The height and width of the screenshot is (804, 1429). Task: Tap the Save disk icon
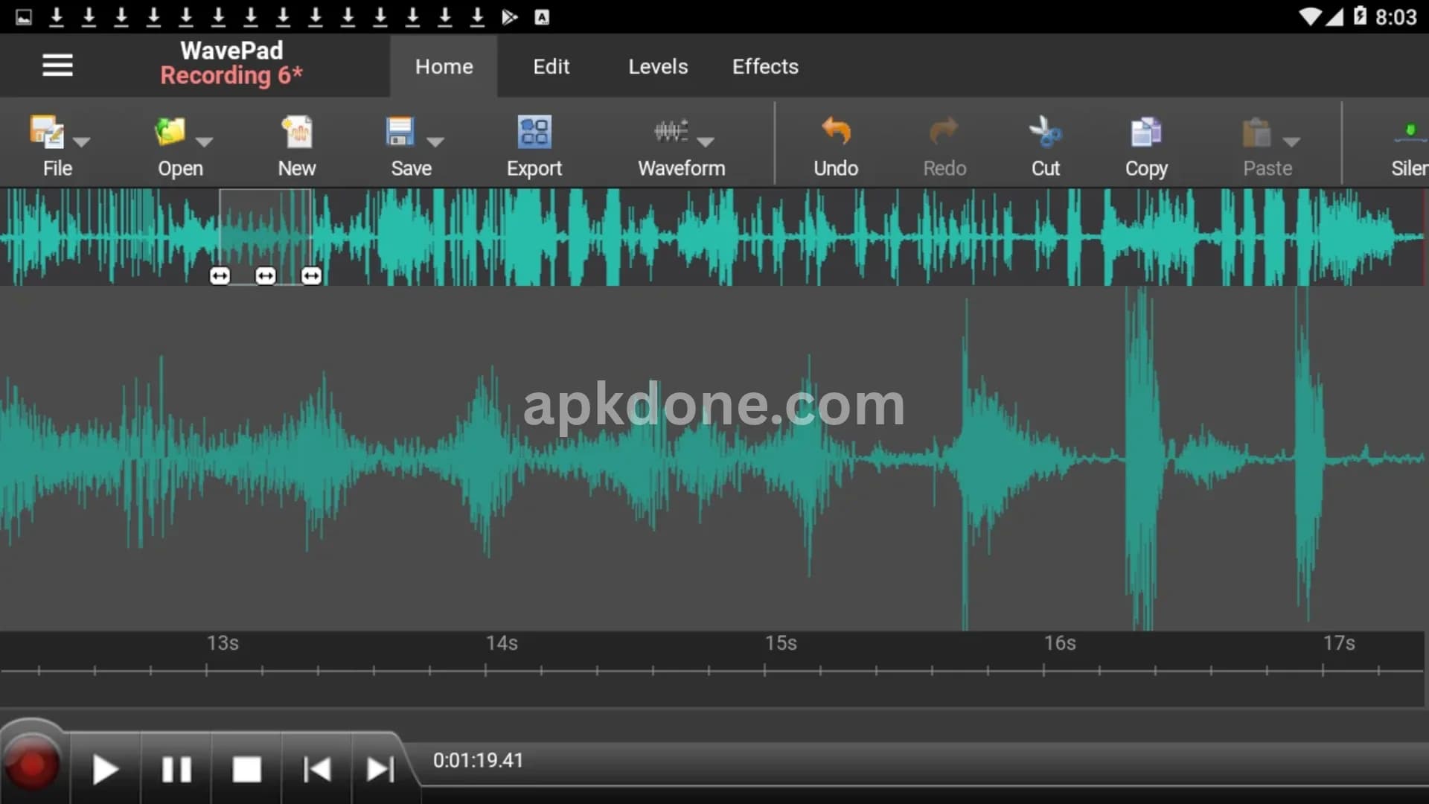[x=400, y=132]
